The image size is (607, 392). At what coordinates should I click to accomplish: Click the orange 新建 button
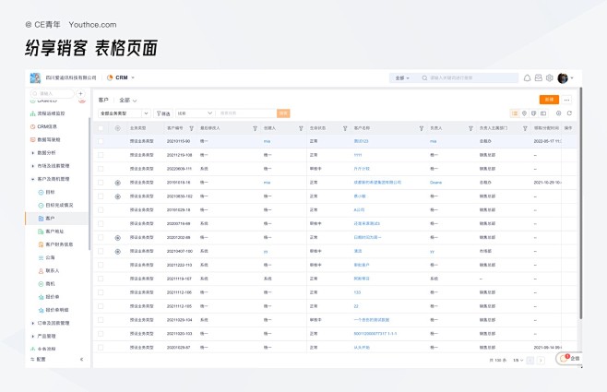click(x=549, y=100)
